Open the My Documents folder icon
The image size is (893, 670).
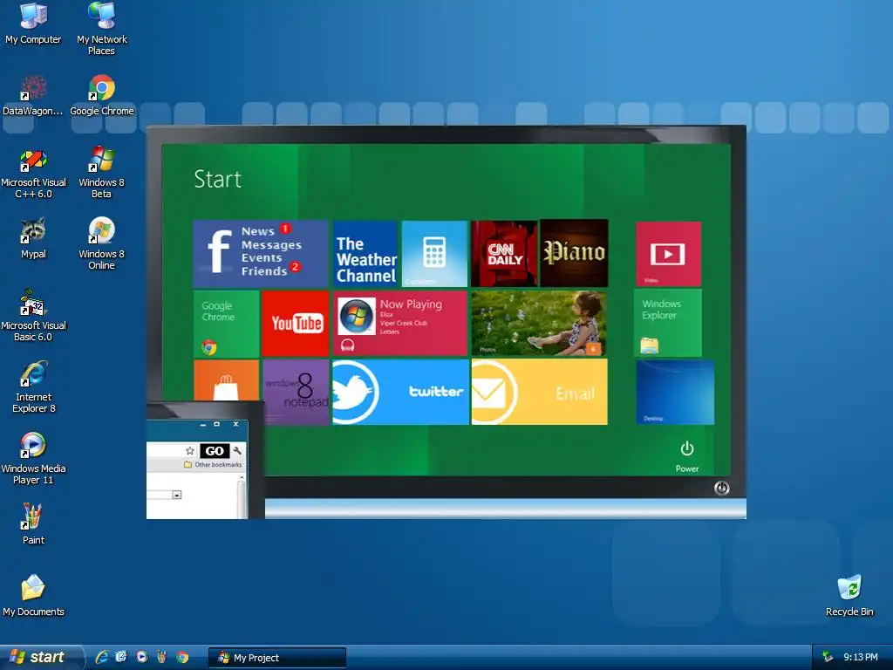33,596
